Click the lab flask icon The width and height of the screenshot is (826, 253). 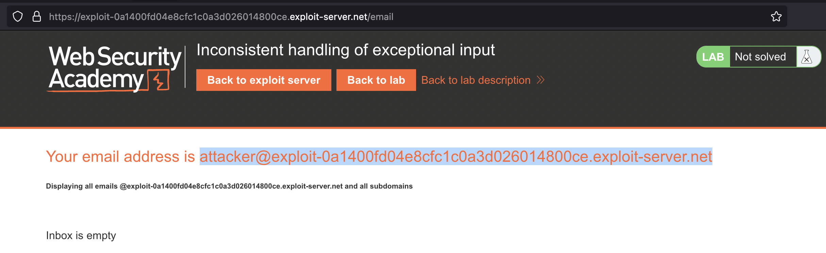point(807,57)
